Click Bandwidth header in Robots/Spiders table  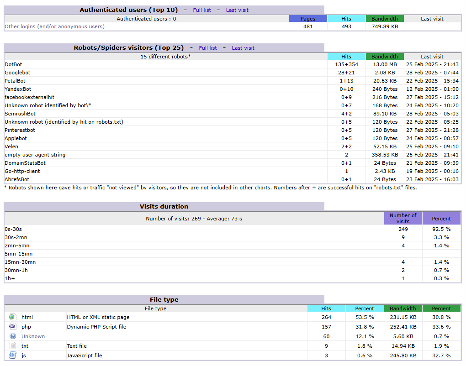point(385,57)
